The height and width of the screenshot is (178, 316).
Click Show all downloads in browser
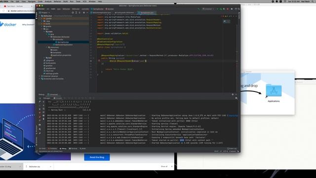(164, 167)
